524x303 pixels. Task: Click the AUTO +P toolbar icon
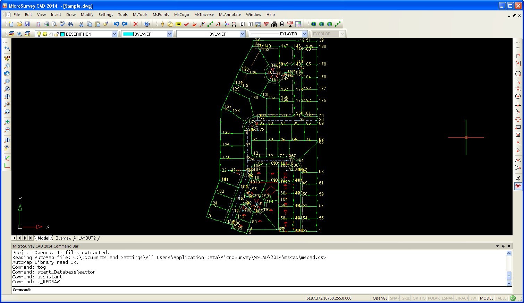(266, 24)
